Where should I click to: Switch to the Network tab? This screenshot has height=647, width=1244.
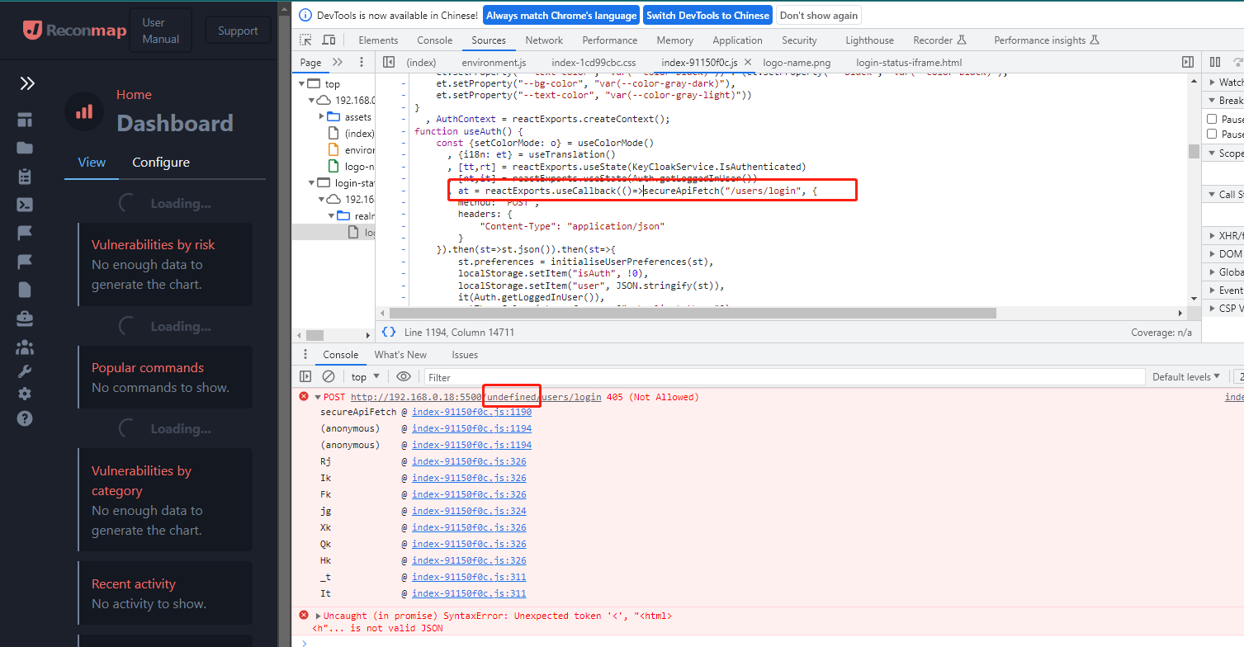[x=543, y=40]
